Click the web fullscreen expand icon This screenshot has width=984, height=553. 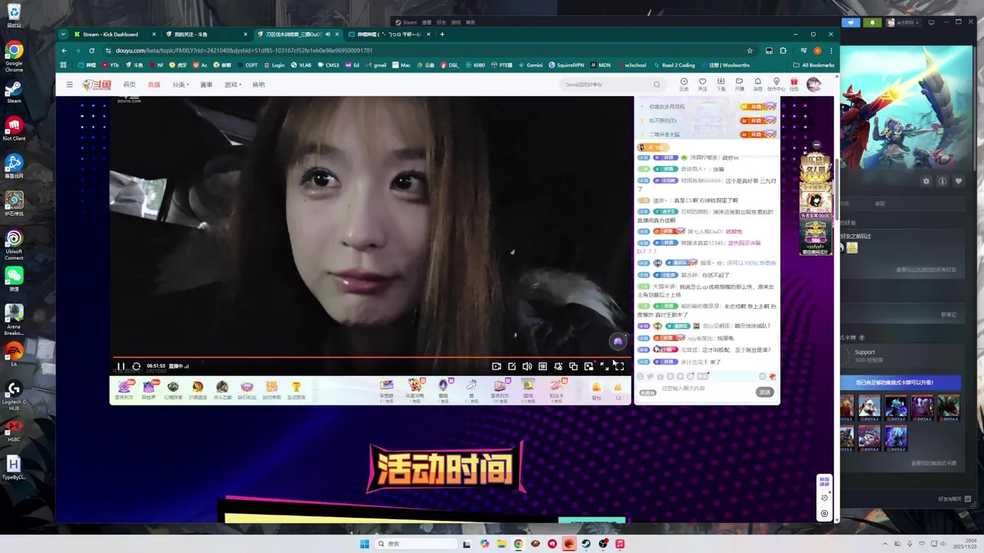click(604, 366)
